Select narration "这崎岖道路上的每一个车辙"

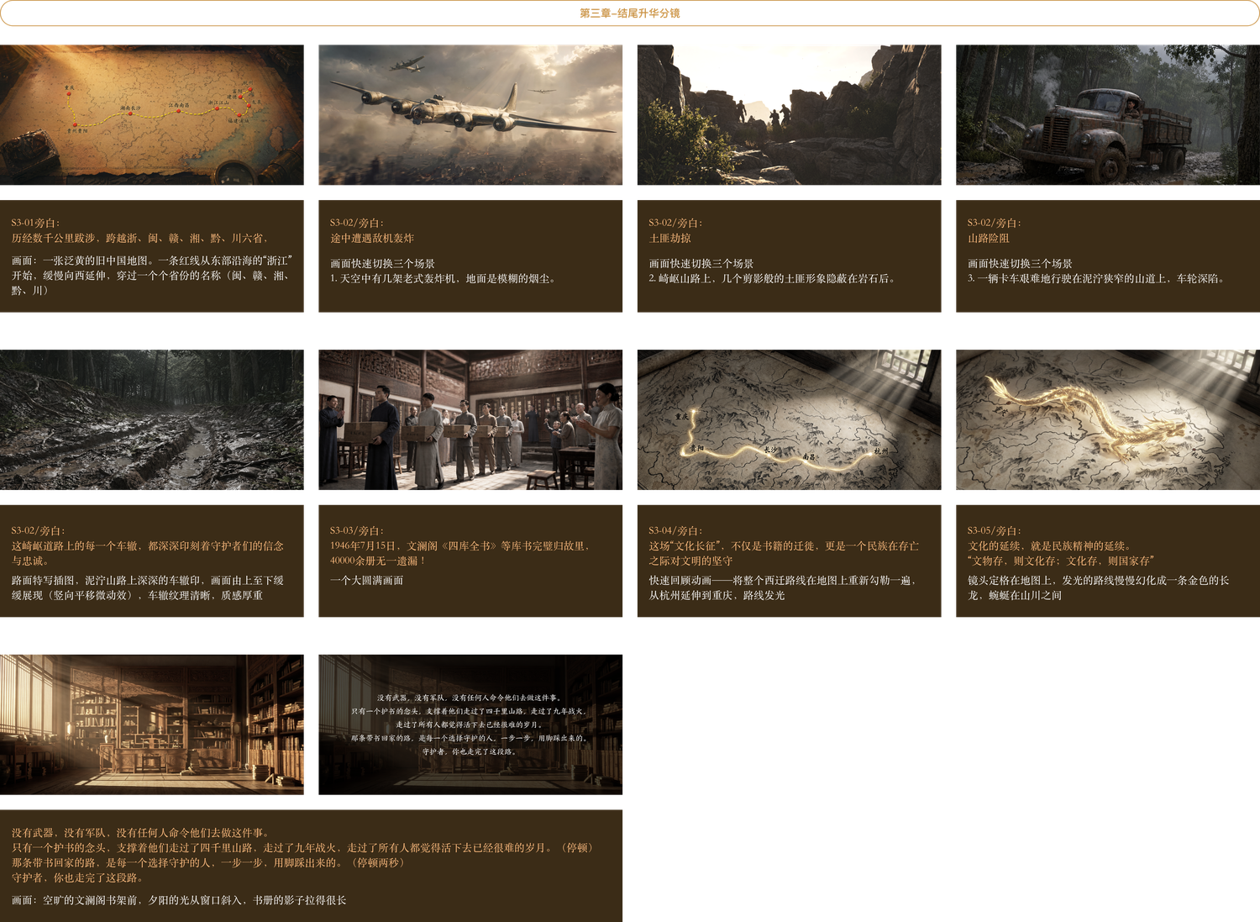(x=148, y=554)
